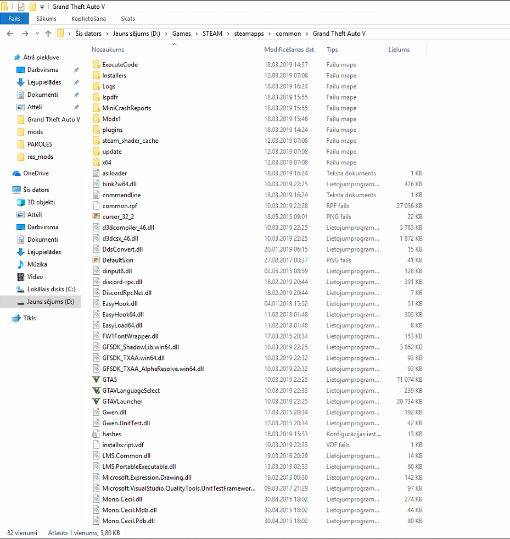Select the file installscript.vdf
510x539 pixels.
click(x=123, y=445)
